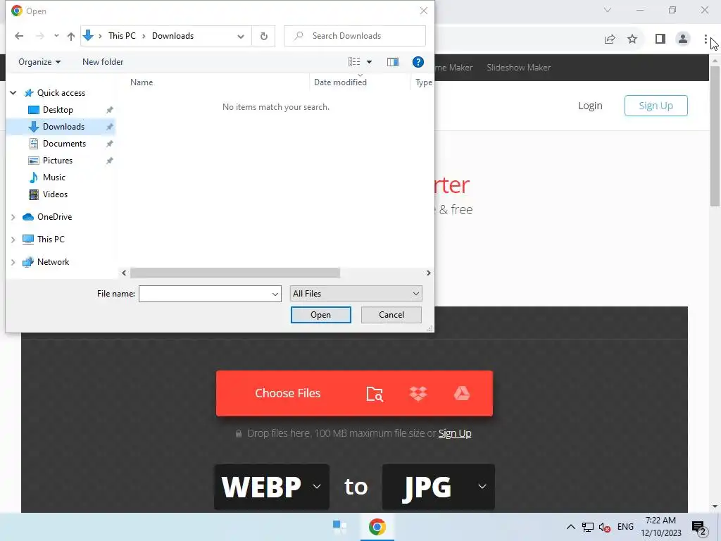Browse from computer folder icon
This screenshot has width=721, height=541.
(375, 394)
